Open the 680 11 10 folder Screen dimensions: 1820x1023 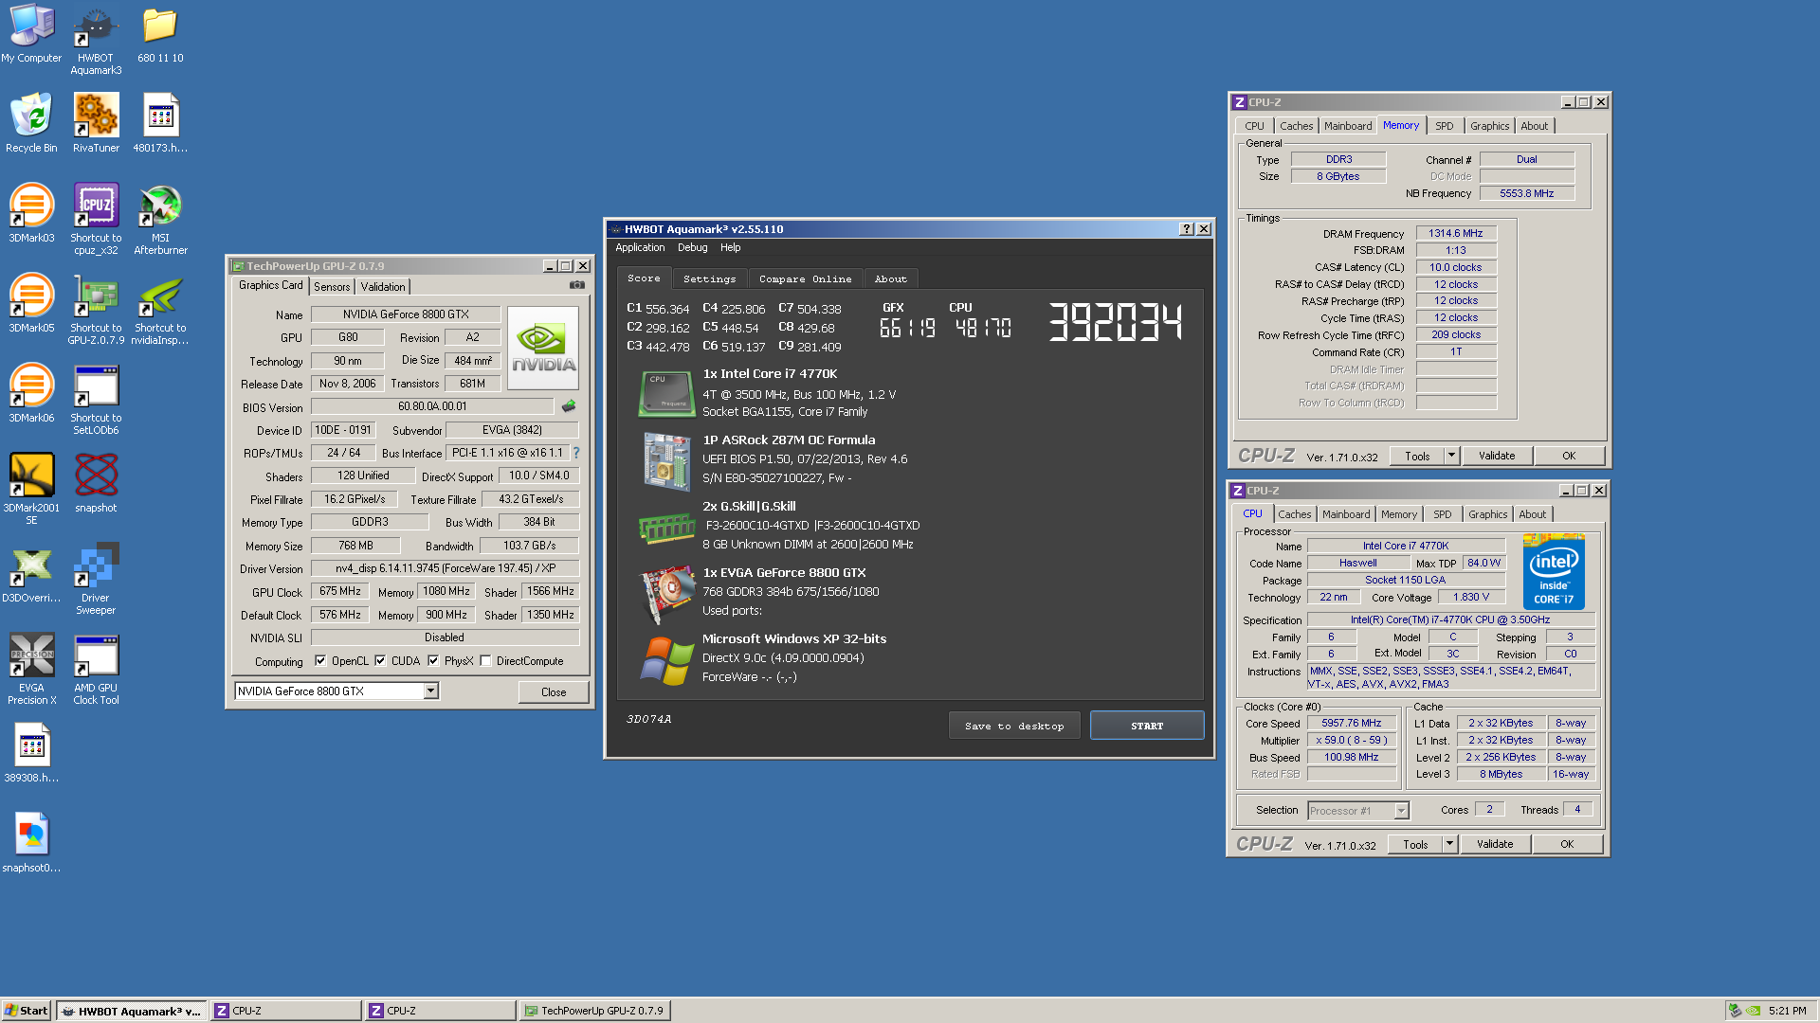[160, 34]
